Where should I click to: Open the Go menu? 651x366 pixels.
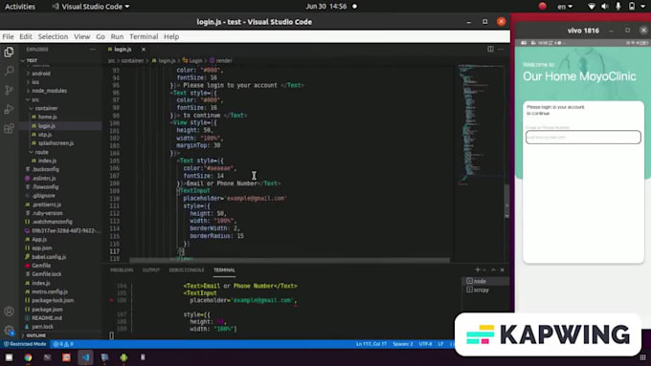pos(101,36)
